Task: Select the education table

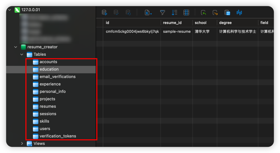Action: (49, 69)
